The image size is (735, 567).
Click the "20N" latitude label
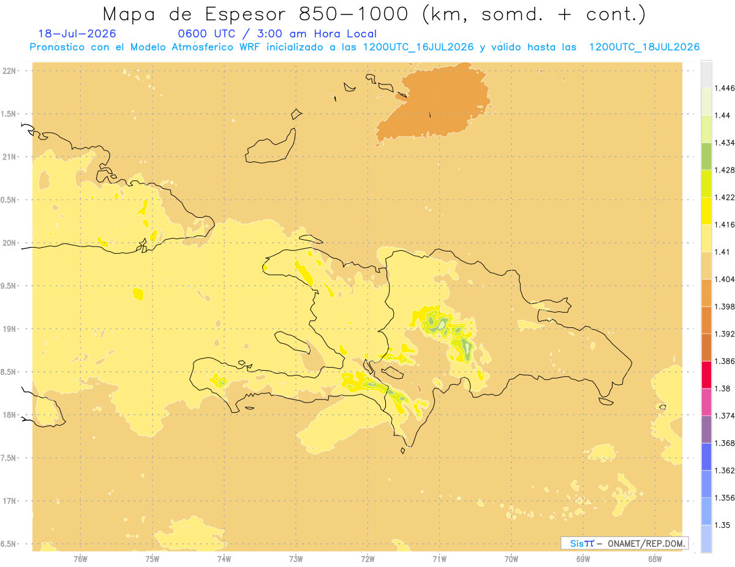[9, 243]
